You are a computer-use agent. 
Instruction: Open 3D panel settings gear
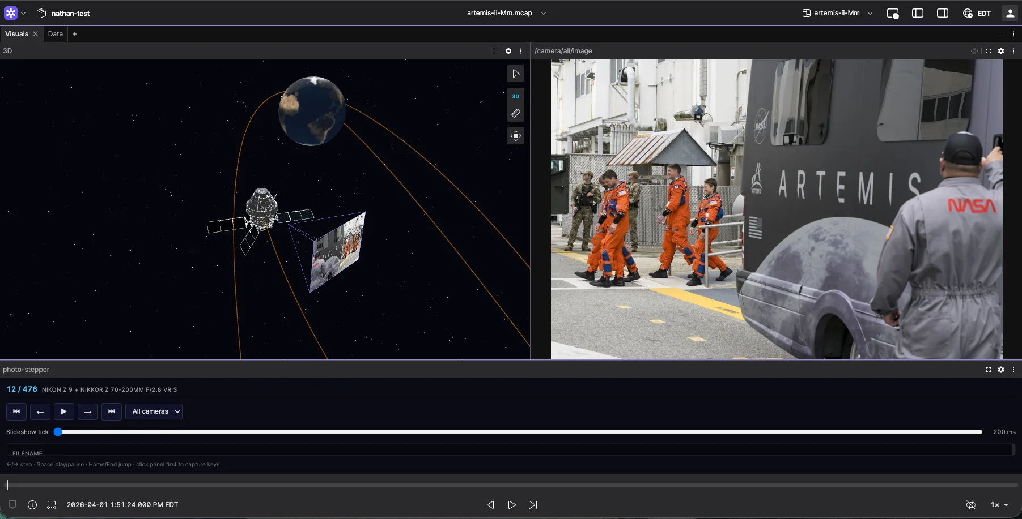[508, 51]
